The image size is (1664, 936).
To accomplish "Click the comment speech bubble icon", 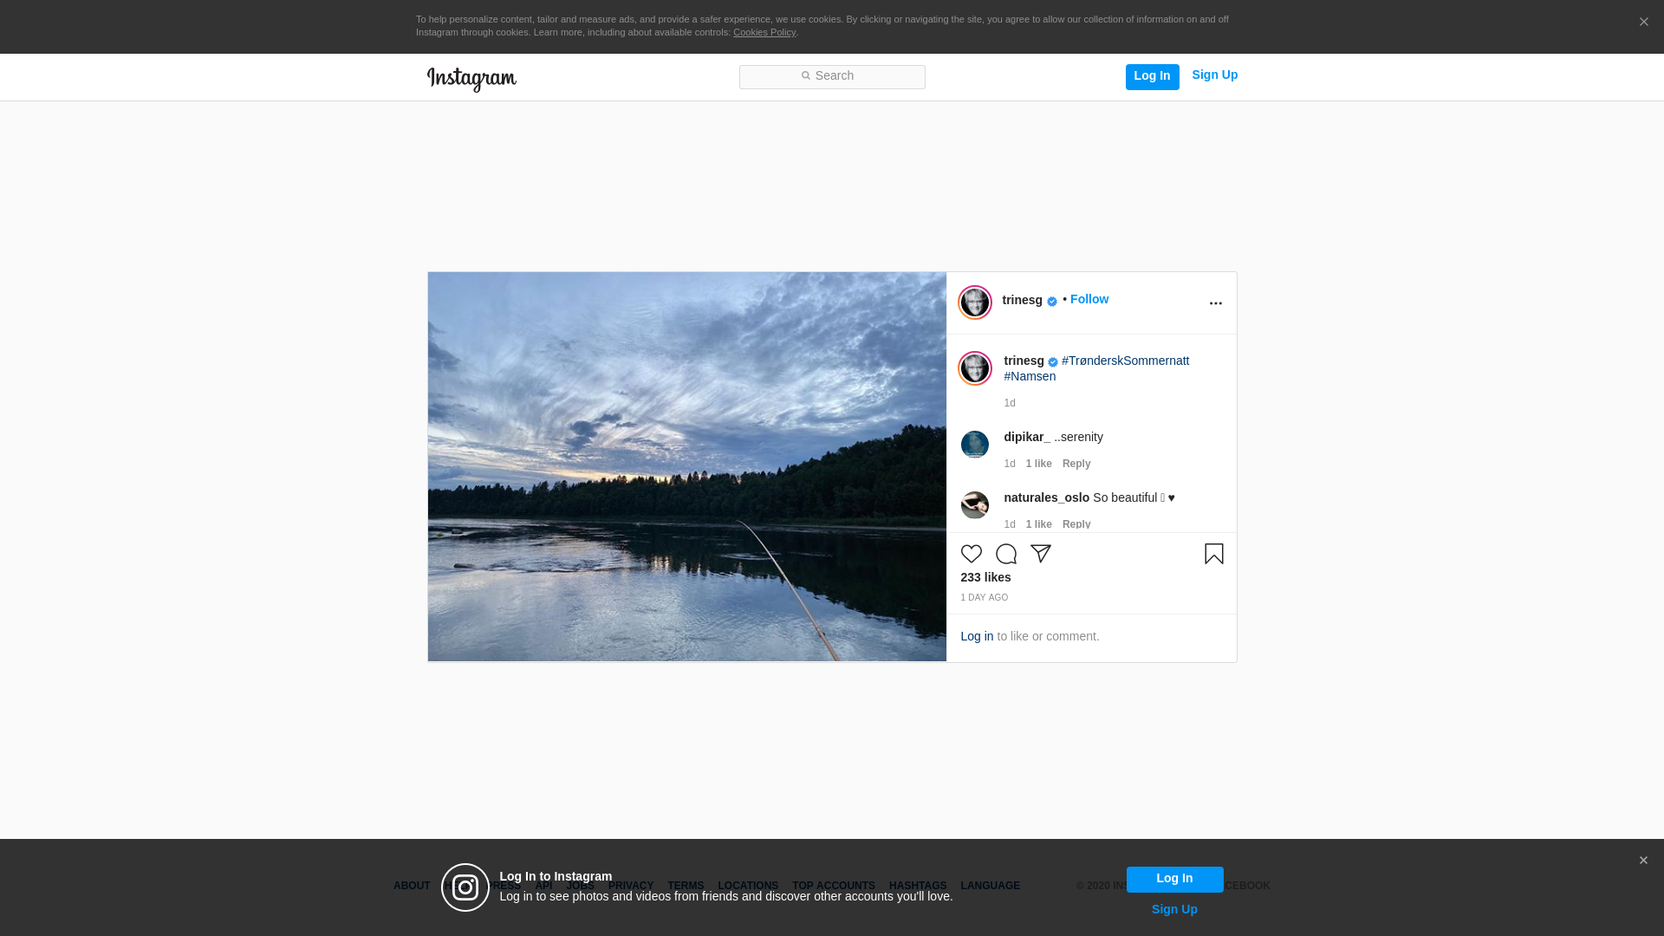I will (1005, 554).
